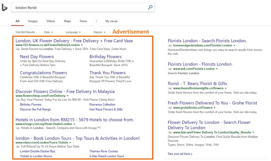Open the News tab
The height and width of the screenshot is (161, 271).
tap(83, 21)
